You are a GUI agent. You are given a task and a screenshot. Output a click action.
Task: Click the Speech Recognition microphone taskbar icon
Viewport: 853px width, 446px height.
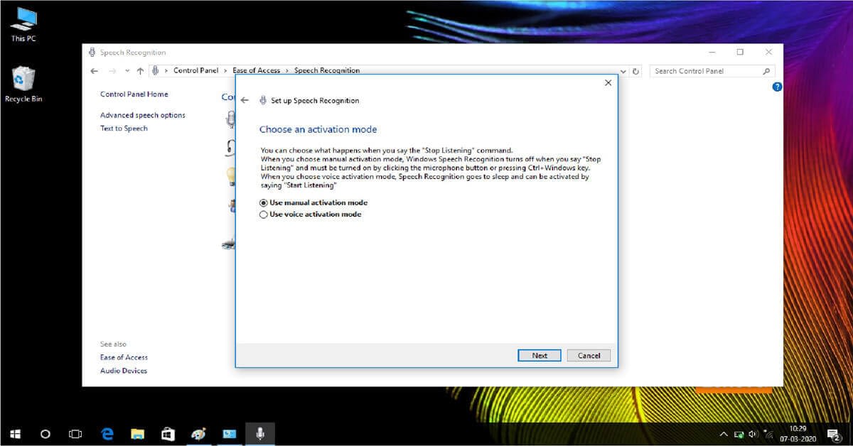point(260,433)
